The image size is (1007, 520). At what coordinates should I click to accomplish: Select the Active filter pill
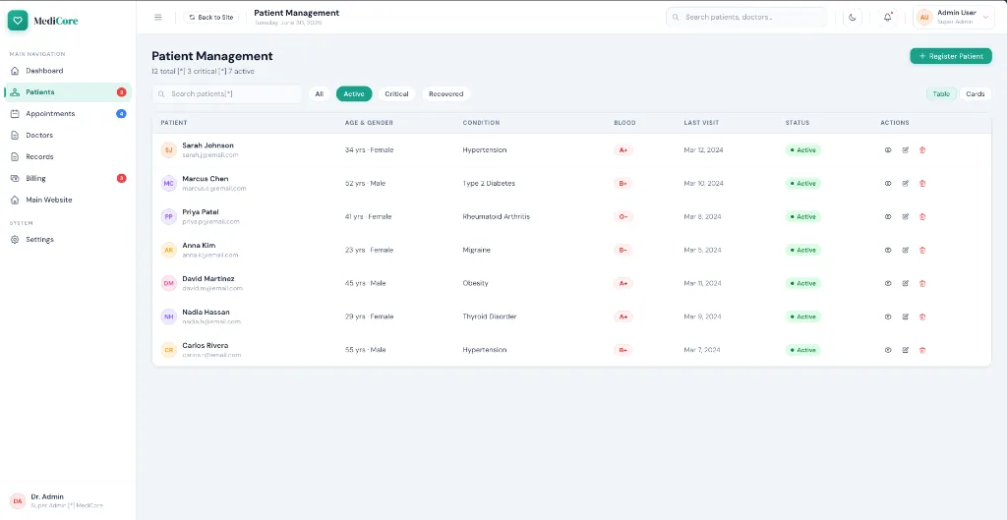click(x=354, y=94)
